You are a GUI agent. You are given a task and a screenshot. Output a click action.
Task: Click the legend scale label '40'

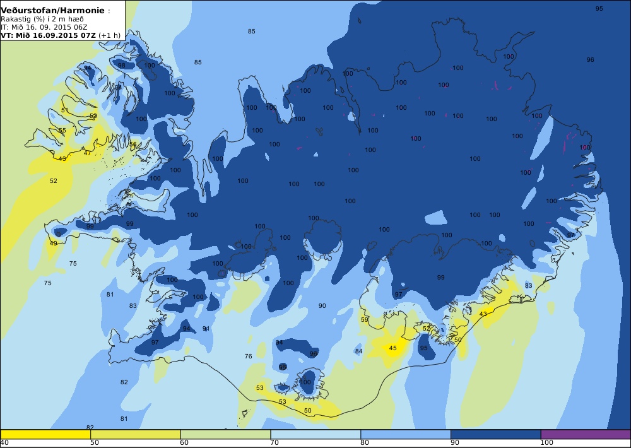pos(4,443)
